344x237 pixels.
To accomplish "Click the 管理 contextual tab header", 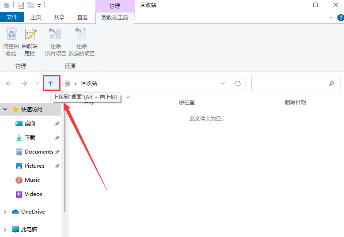I will [x=115, y=6].
